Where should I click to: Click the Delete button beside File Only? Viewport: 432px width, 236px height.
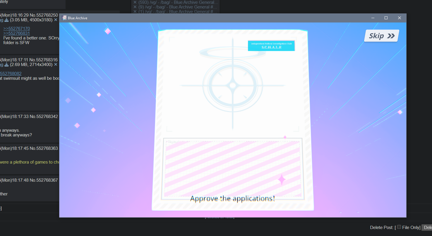click(x=427, y=228)
